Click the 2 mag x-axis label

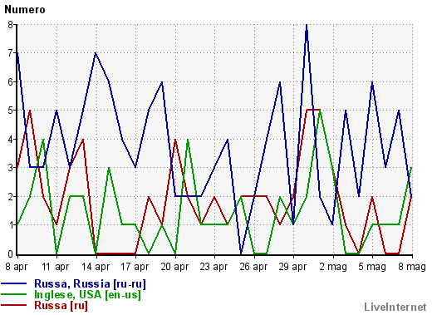pos(333,267)
